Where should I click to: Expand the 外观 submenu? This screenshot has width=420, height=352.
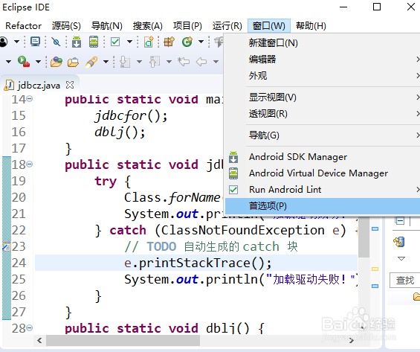coord(323,76)
